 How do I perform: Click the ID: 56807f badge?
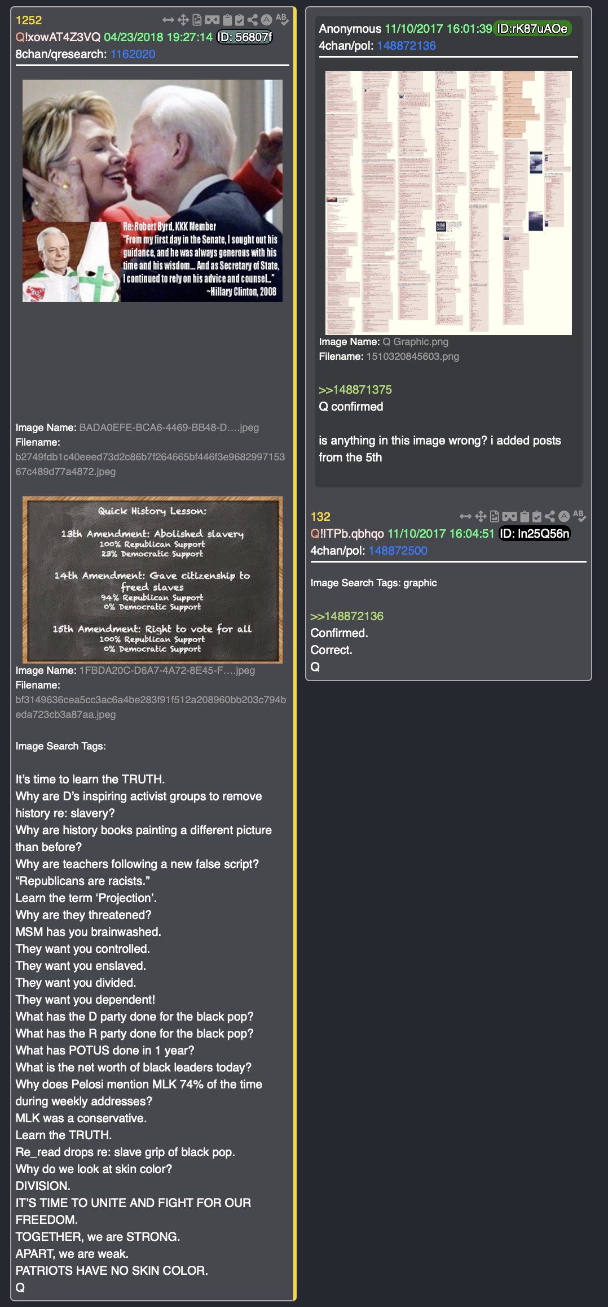click(245, 37)
